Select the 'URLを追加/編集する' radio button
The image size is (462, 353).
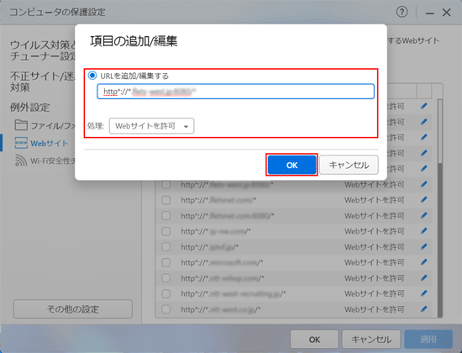[92, 76]
